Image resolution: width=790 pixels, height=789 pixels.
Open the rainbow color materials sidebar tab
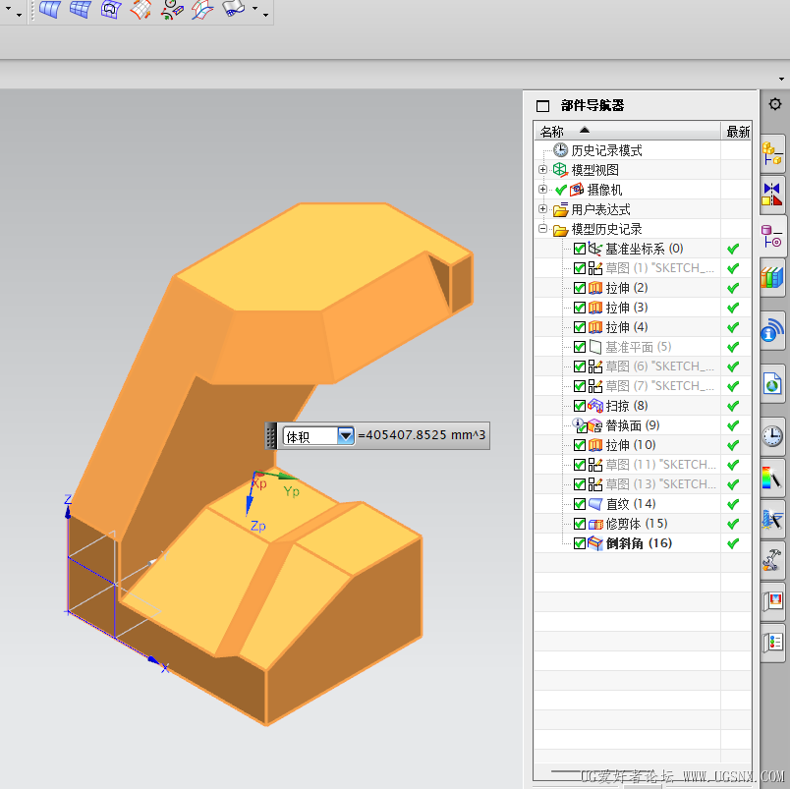(772, 478)
